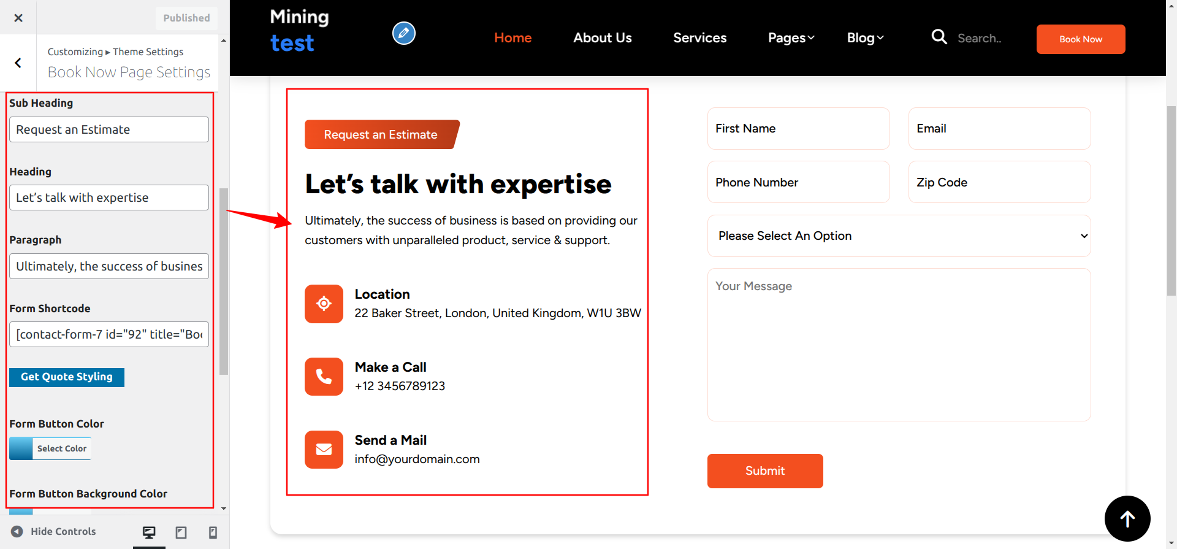Screen dimensions: 1177x549
Task: Go back using the left chevron arrow
Action: pos(18,63)
